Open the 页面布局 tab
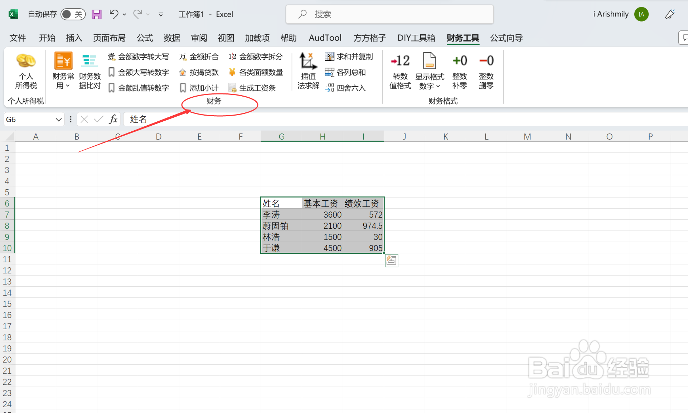688x413 pixels. coord(109,38)
